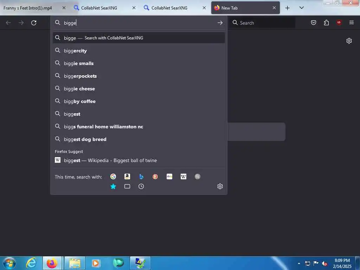
Task: Select the biggie cheese suggestion
Action: tap(139, 88)
